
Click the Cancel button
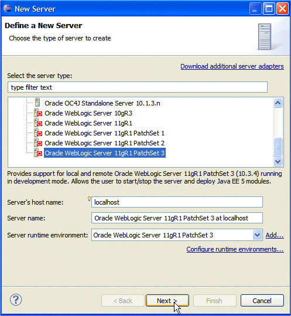262,301
